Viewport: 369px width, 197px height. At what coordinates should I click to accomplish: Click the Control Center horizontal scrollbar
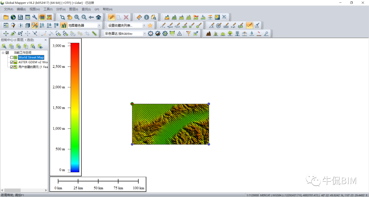[x=24, y=190]
